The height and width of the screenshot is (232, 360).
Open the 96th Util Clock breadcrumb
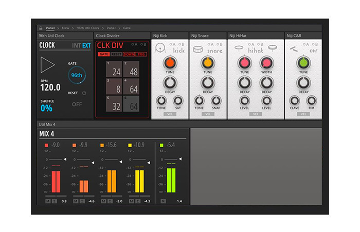88,28
